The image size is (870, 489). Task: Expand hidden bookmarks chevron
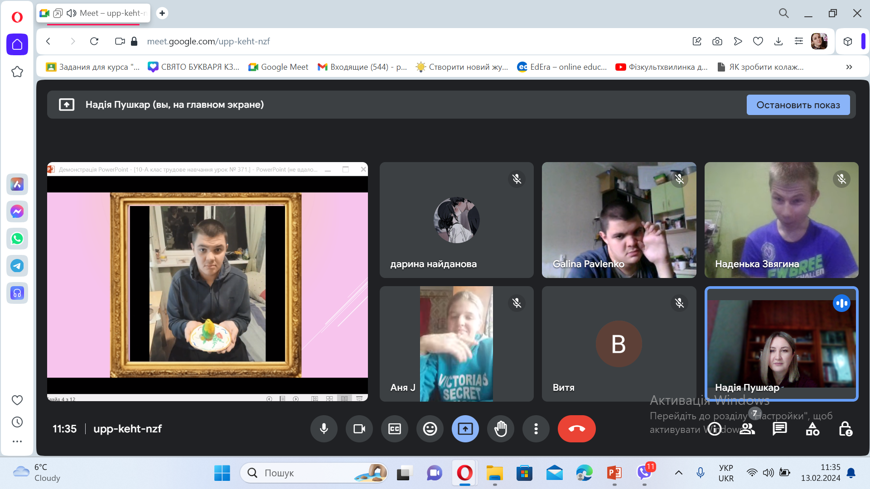(849, 67)
